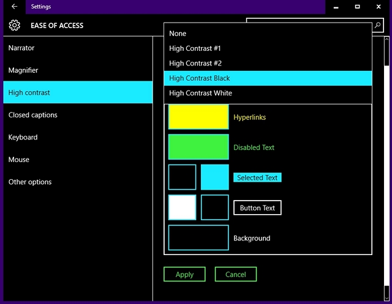This screenshot has width=392, height=304.
Task: Select High Contrast White option
Action: point(268,93)
